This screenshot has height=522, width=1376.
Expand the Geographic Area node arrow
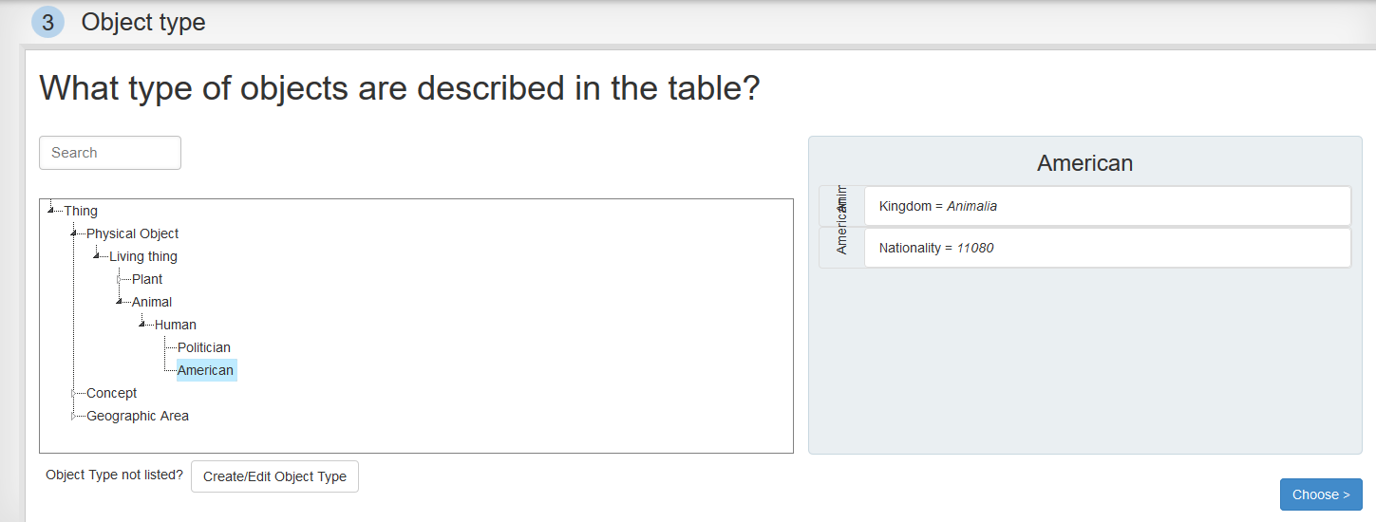tap(73, 415)
